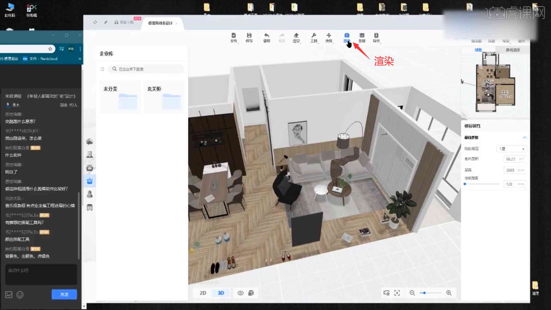Click the grayed redo arrow in toolbar
This screenshot has width=551, height=310.
(x=282, y=38)
